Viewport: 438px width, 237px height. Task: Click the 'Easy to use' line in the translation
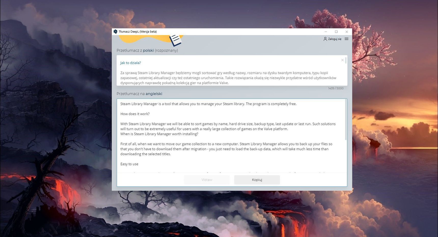[129, 164]
